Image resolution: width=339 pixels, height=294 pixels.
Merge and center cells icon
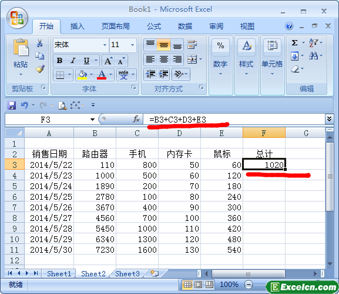[192, 59]
